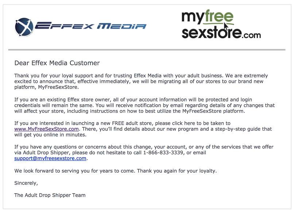Click the phone number 1-866-833-3339
Image resolution: width=294 pixels, height=213 pixels.
(163, 152)
